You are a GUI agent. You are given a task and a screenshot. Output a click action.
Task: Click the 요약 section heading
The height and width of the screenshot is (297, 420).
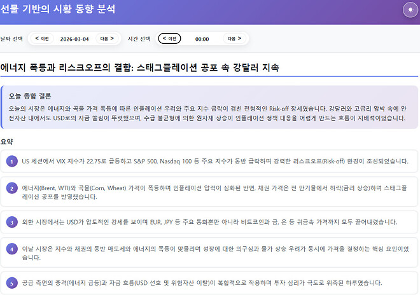click(x=7, y=142)
